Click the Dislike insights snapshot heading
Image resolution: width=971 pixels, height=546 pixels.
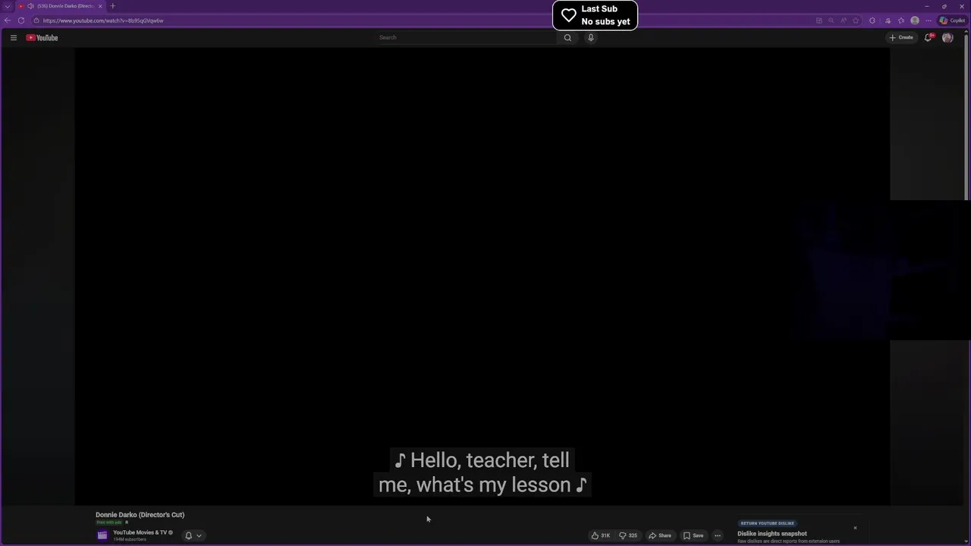[x=772, y=534]
